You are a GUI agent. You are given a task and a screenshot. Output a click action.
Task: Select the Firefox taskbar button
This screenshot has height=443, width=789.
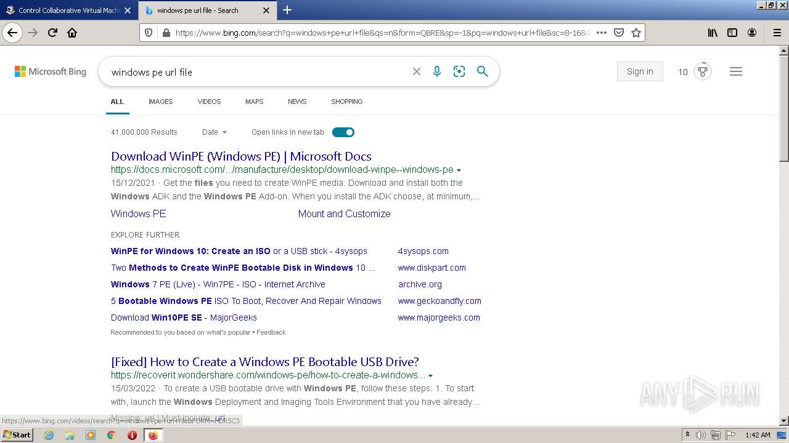[153, 435]
